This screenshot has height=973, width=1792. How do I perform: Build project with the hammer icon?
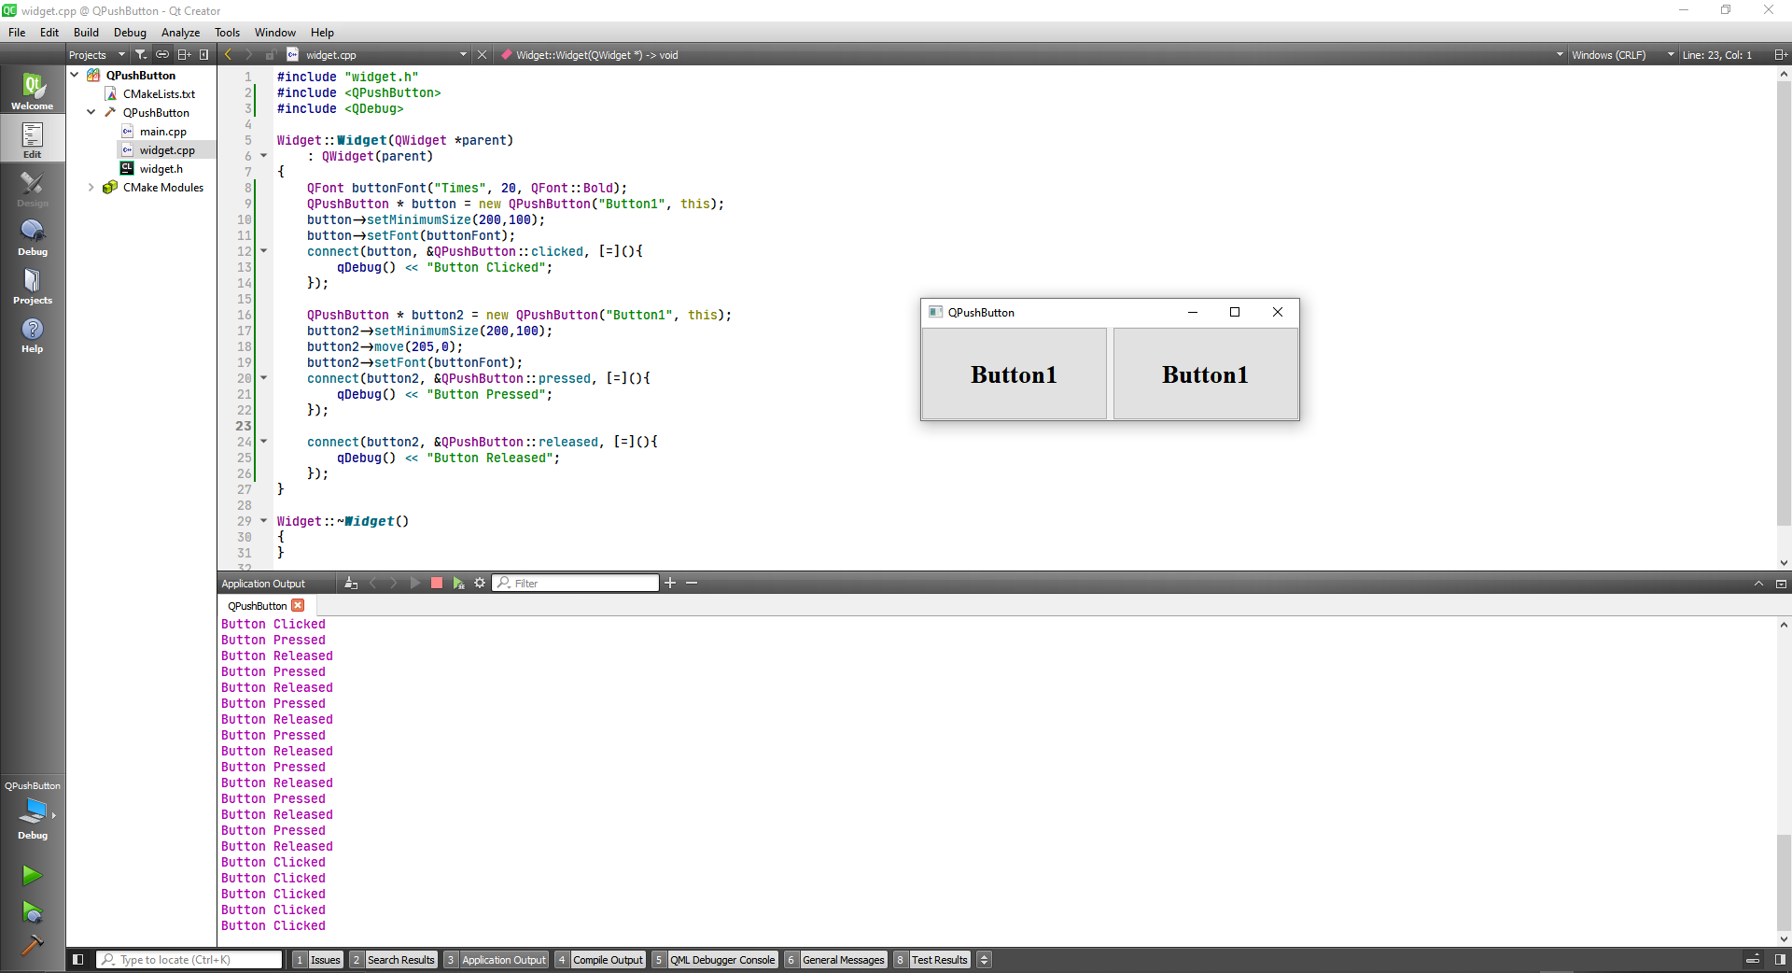[x=32, y=945]
